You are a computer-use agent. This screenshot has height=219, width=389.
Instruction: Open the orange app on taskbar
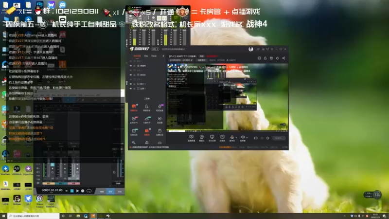click(93, 216)
